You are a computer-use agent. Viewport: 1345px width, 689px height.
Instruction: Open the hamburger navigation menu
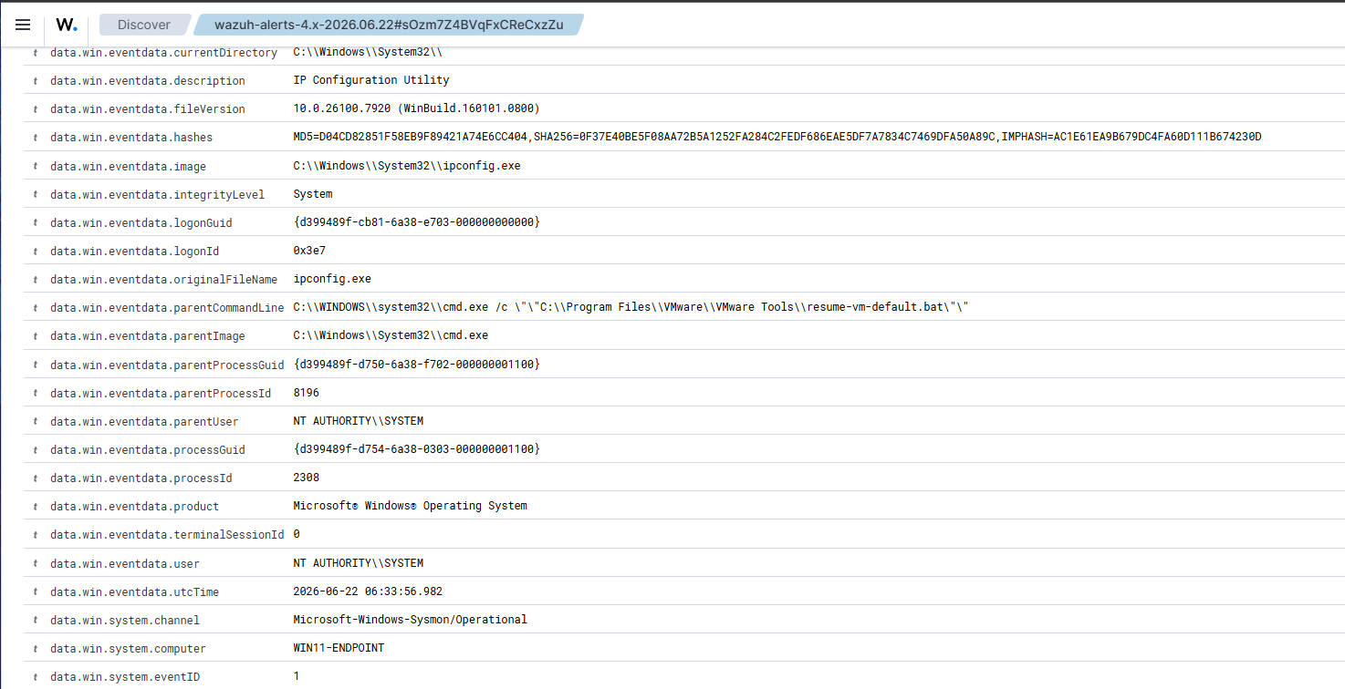tap(23, 25)
